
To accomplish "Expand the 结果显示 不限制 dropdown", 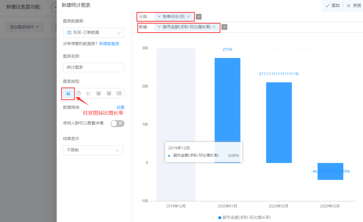I will point(93,150).
